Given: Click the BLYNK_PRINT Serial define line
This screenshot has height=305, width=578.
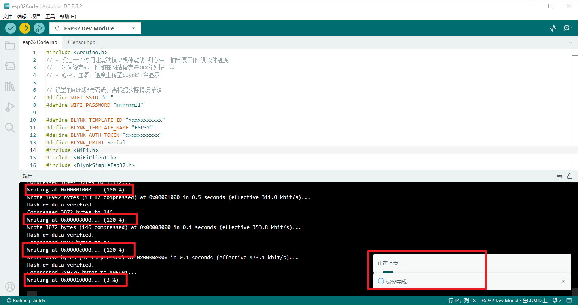Looking at the screenshot, I should pos(86,142).
